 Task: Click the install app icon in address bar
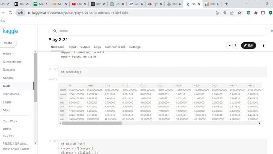(x=217, y=12)
